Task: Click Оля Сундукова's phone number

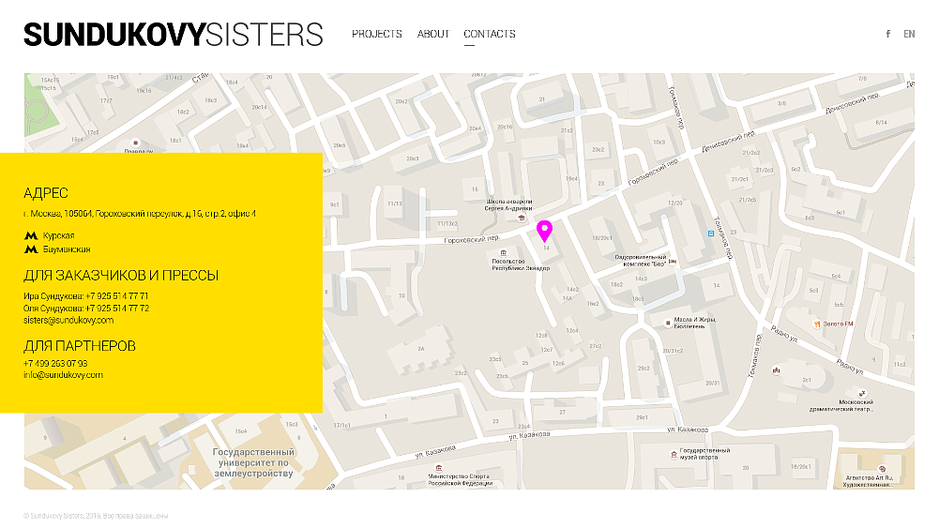Action: point(117,309)
